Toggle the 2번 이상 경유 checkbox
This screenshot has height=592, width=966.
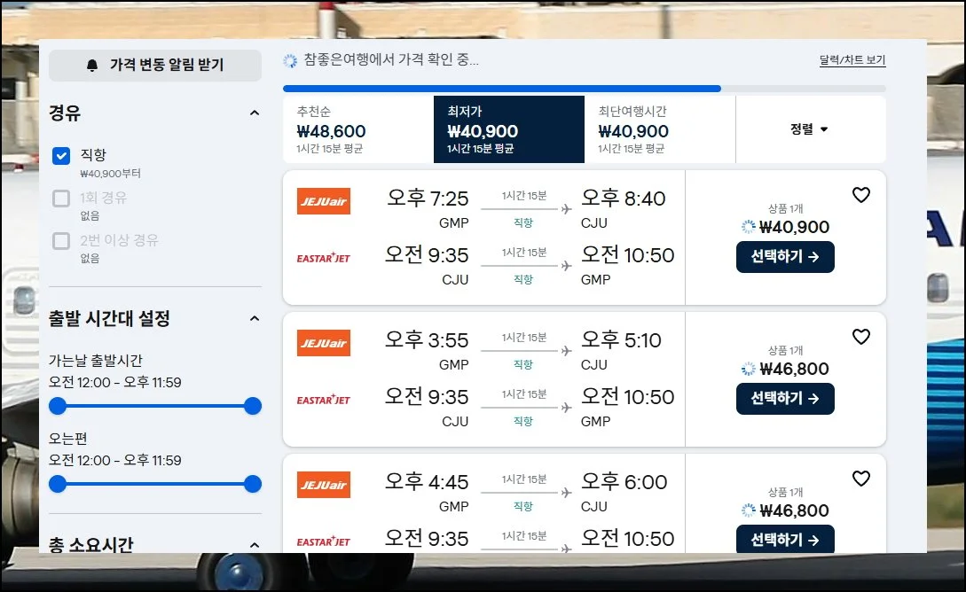(x=61, y=241)
